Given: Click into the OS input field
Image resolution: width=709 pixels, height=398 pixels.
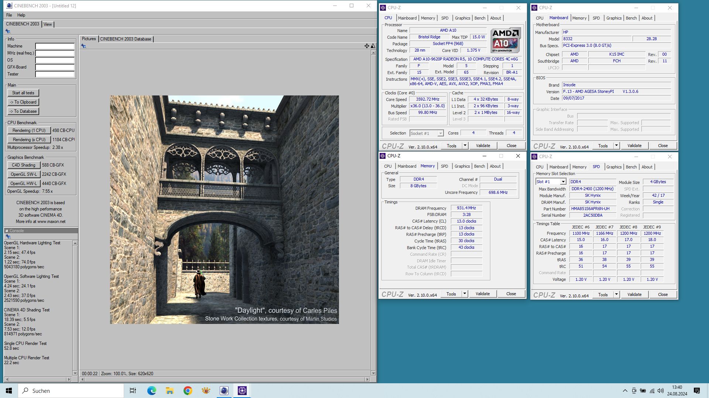Looking at the screenshot, I should click(55, 60).
